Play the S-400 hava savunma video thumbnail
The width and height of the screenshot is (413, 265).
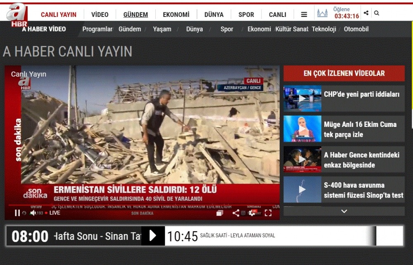point(302,190)
